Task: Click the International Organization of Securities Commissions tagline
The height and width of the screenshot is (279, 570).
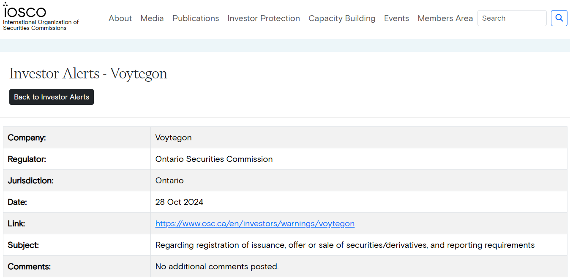Action: click(41, 25)
